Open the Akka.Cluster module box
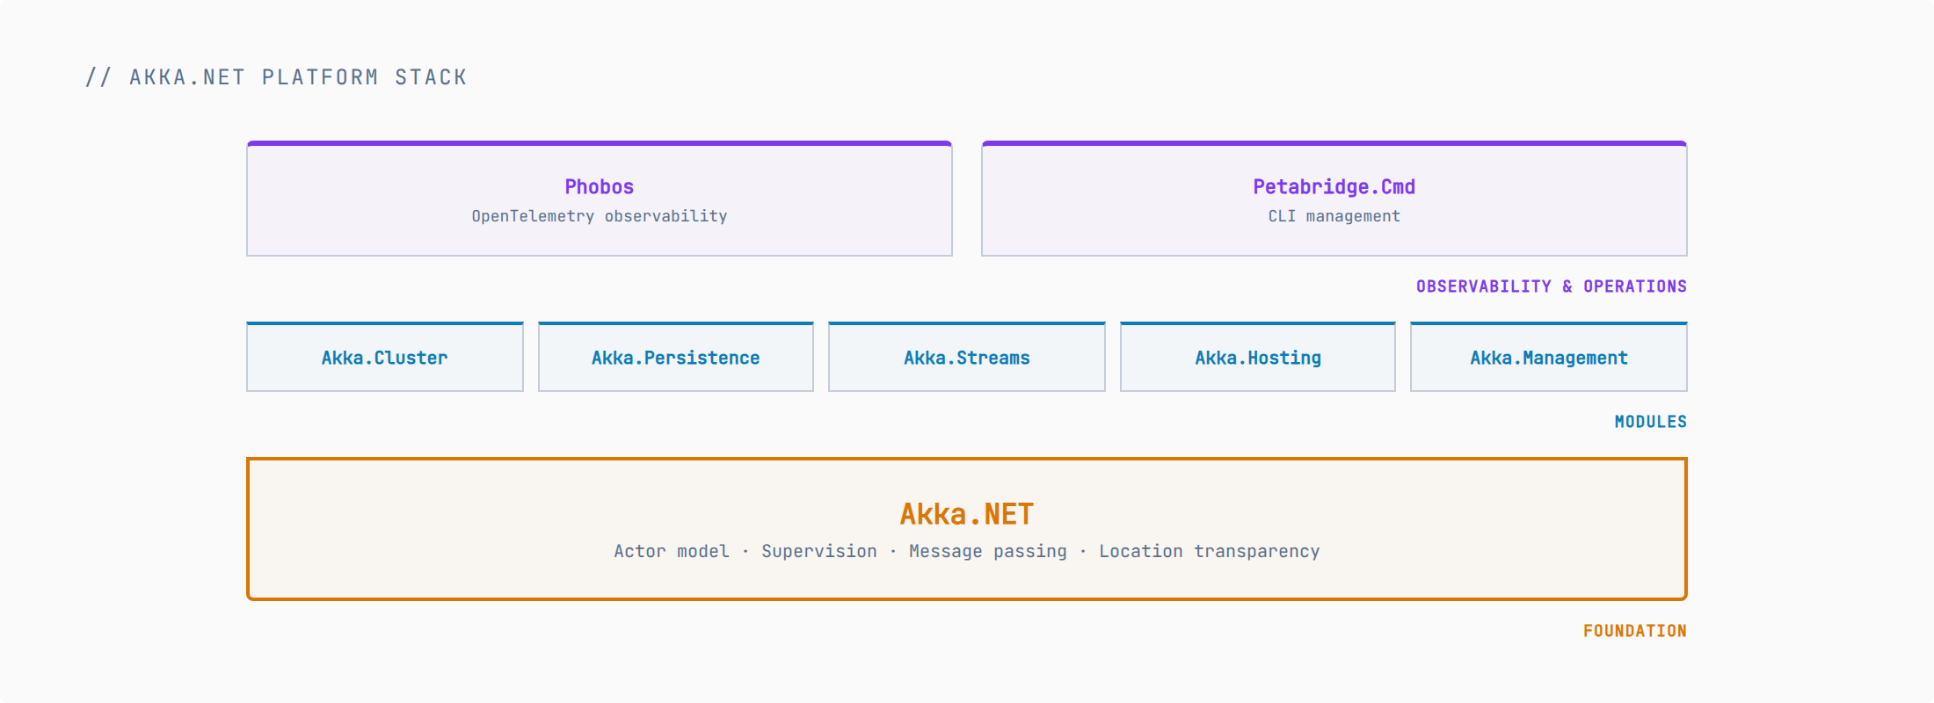Viewport: 1934px width, 703px height. coord(384,358)
